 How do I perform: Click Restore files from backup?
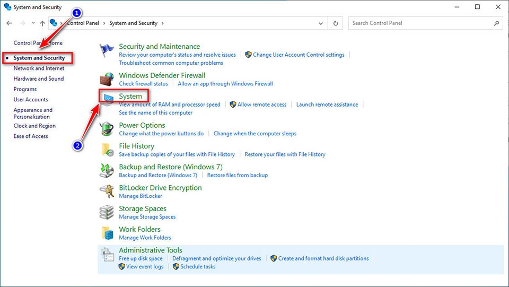point(238,175)
